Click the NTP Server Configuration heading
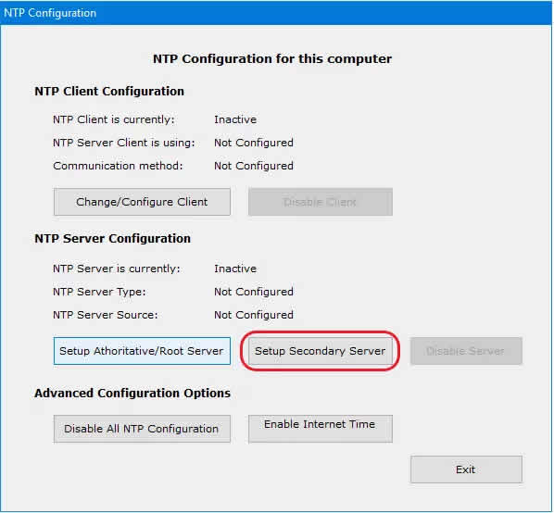 [112, 238]
